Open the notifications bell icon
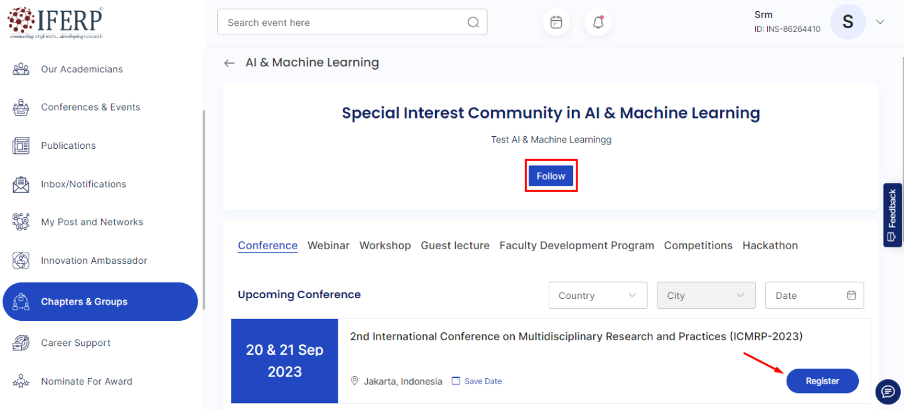 click(598, 23)
